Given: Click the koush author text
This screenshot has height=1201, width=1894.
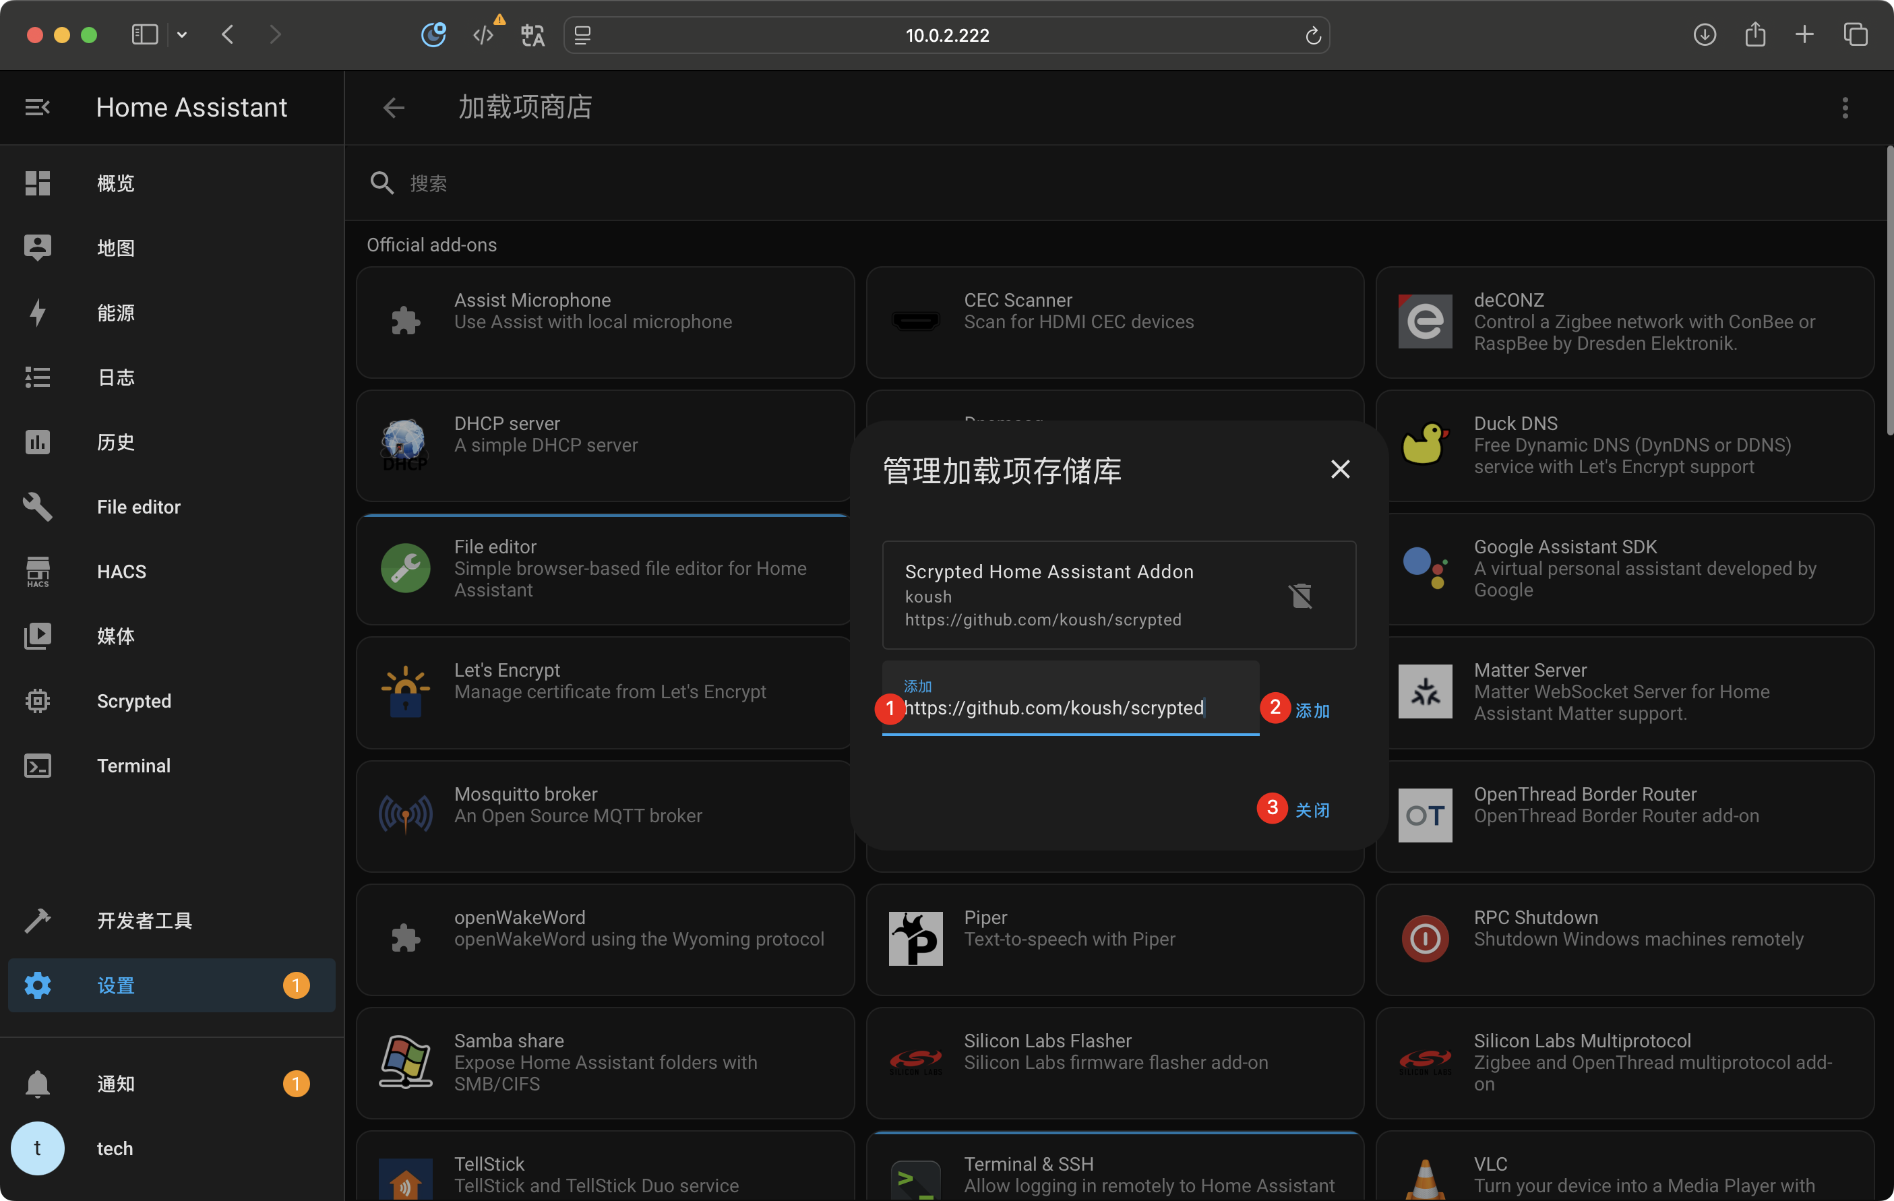Looking at the screenshot, I should click(x=928, y=596).
